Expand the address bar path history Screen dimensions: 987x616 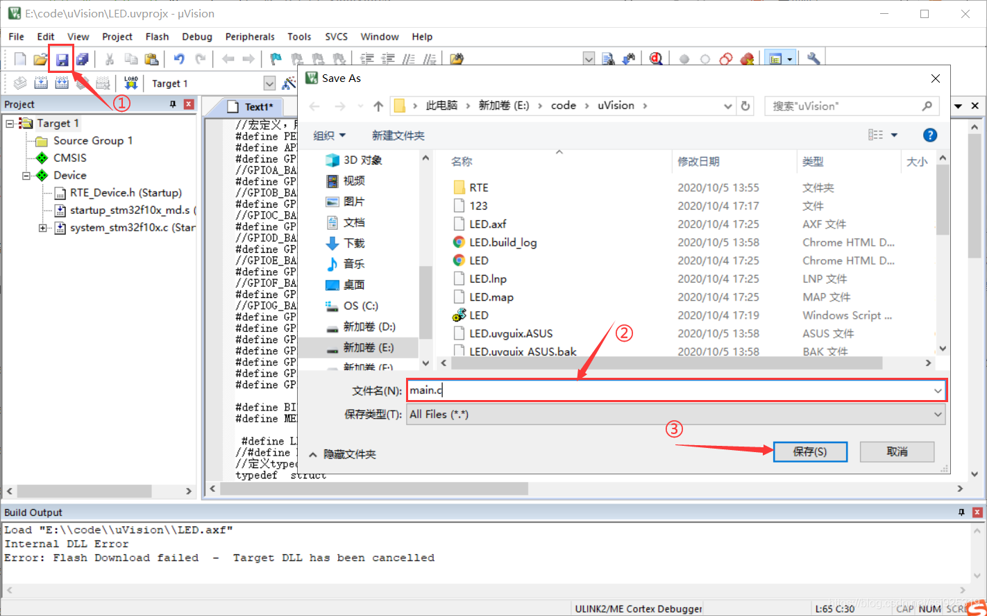point(728,106)
